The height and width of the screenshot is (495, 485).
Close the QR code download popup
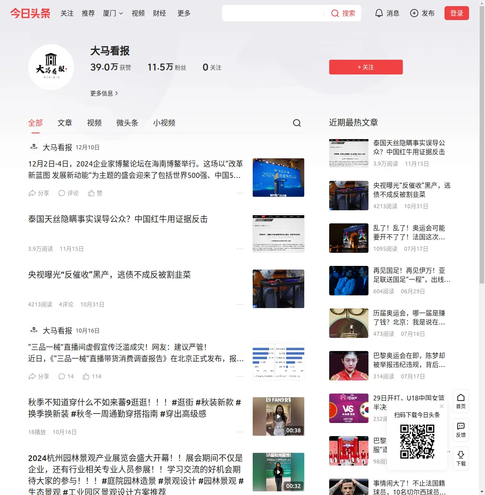(442, 406)
